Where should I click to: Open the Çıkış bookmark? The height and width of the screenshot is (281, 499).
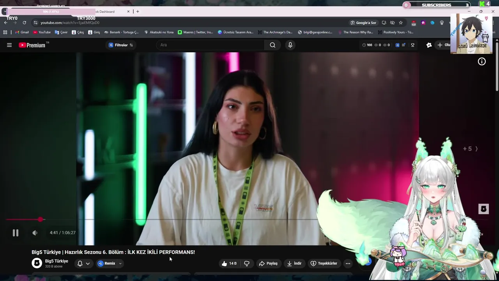[x=78, y=32]
